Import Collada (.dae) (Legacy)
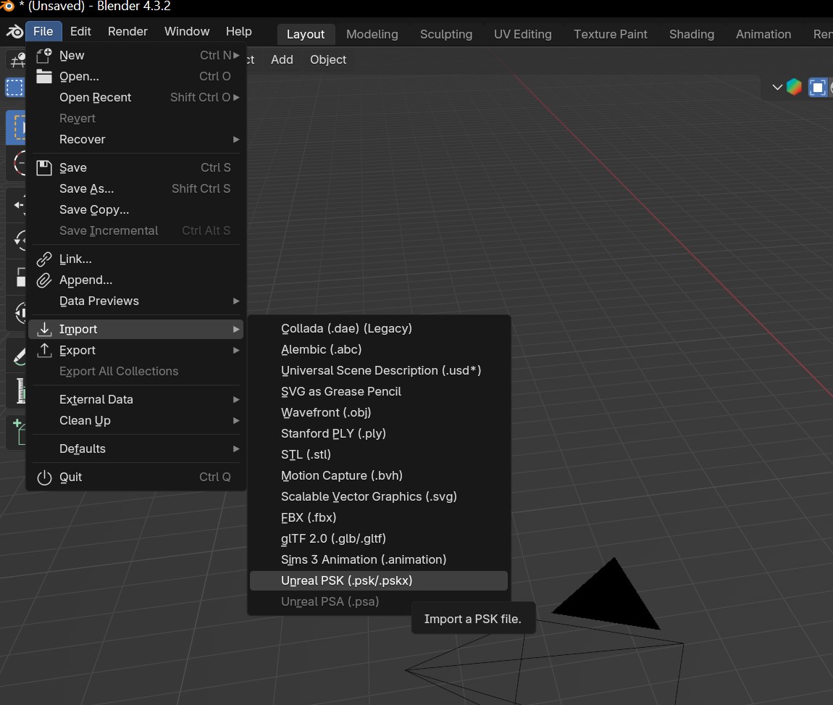Screen dimensions: 833x705 click(x=379, y=328)
